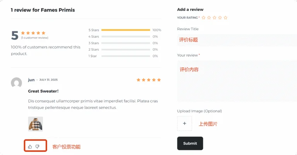This screenshot has width=297, height=155.
Task: Click the thumbs up vote icon
Action: click(30, 146)
